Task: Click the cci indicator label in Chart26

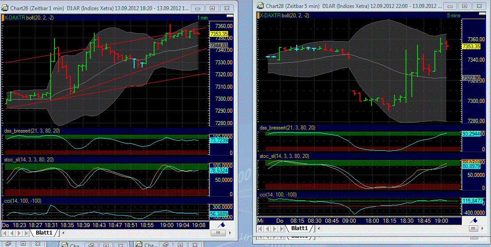Action: pos(22,200)
